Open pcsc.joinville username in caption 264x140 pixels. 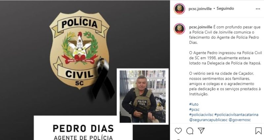(x=201, y=27)
